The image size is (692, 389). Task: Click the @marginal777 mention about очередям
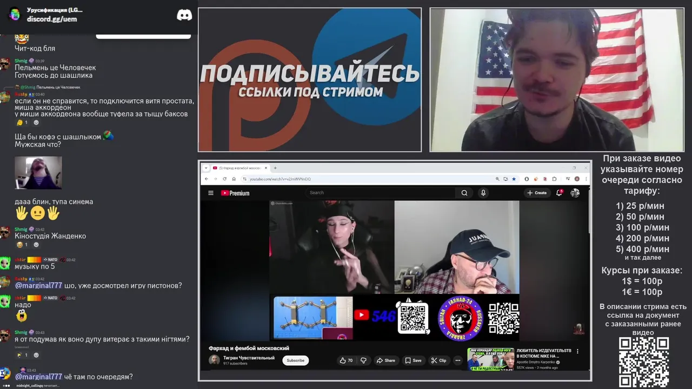tap(38, 377)
